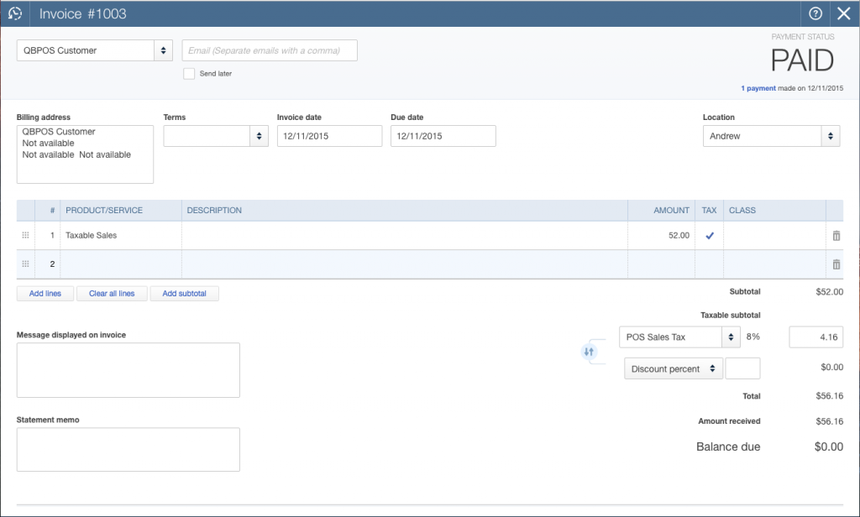The width and height of the screenshot is (860, 517).
Task: Delete line 1 Taxable Sales with trash icon
Action: (x=836, y=236)
